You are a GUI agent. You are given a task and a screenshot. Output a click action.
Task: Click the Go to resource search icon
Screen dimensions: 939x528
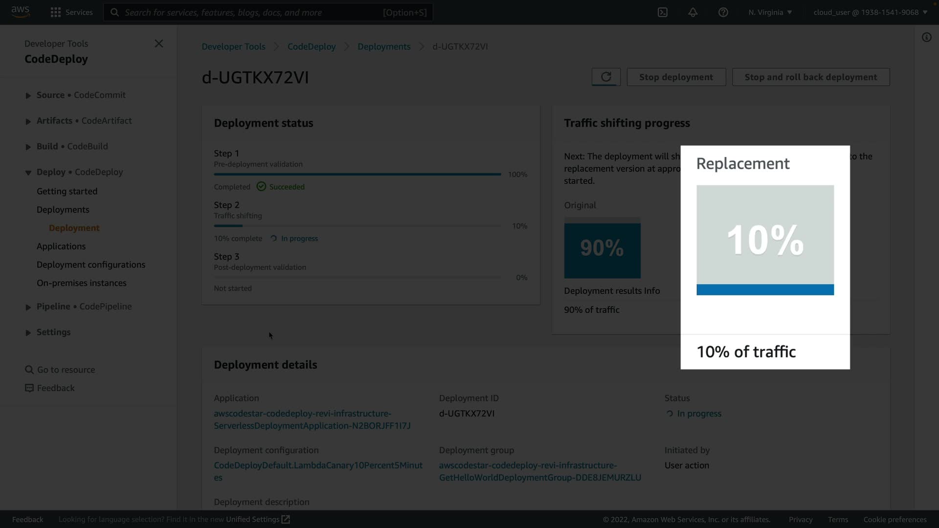(x=29, y=370)
